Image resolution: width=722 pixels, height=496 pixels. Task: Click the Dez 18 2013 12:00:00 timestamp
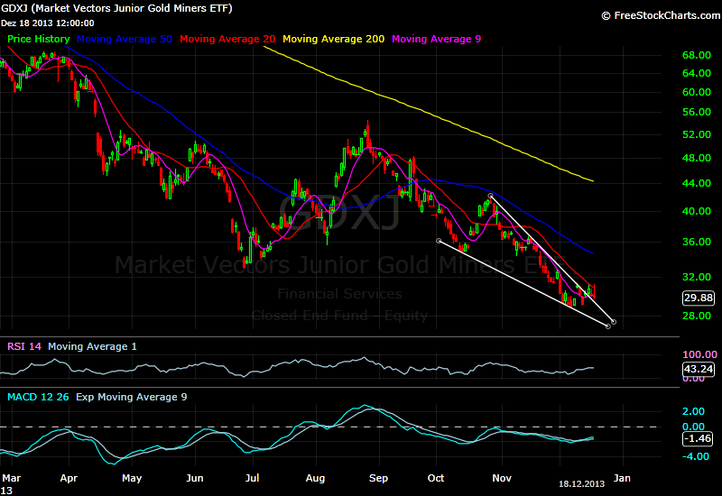pos(48,23)
